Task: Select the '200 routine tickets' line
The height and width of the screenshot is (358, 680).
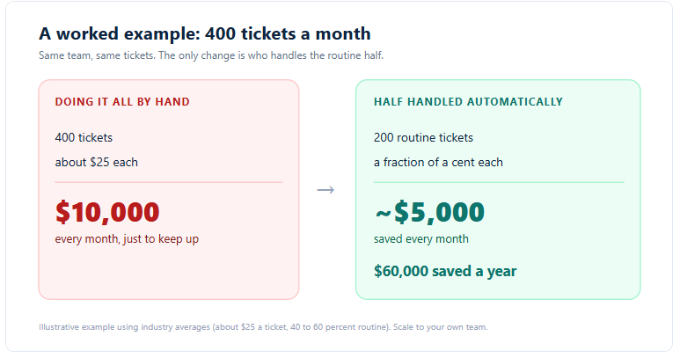Action: [x=423, y=138]
